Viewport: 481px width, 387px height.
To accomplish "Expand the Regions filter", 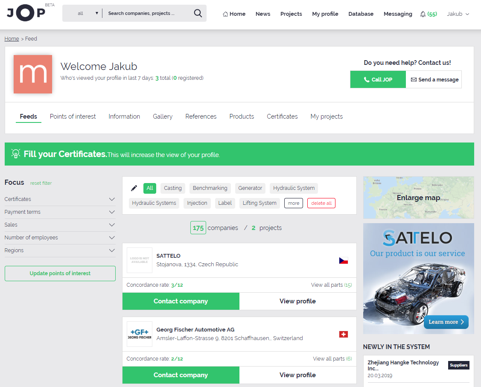I will 60,250.
